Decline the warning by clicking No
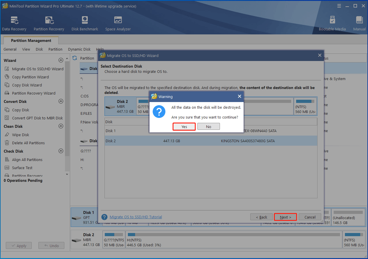Image resolution: width=368 pixels, height=259 pixels. click(209, 127)
